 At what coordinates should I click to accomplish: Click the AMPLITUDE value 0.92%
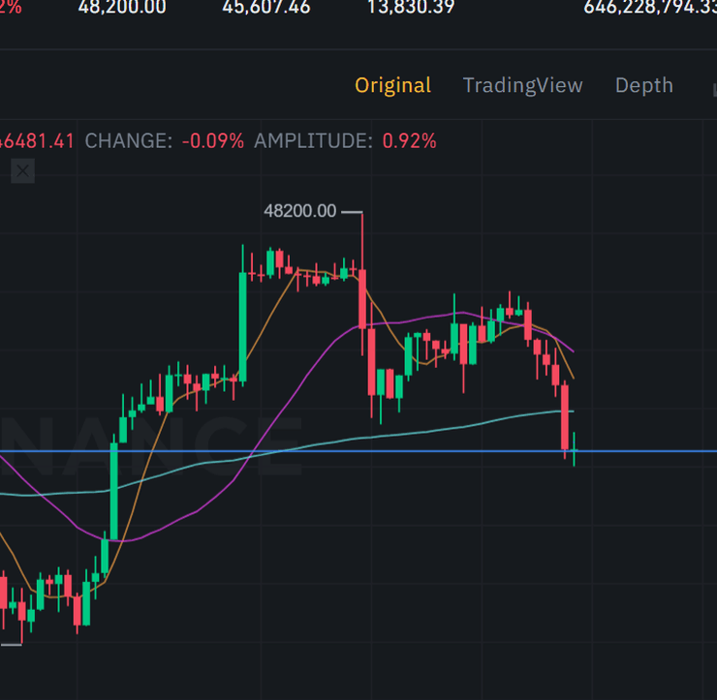[409, 141]
